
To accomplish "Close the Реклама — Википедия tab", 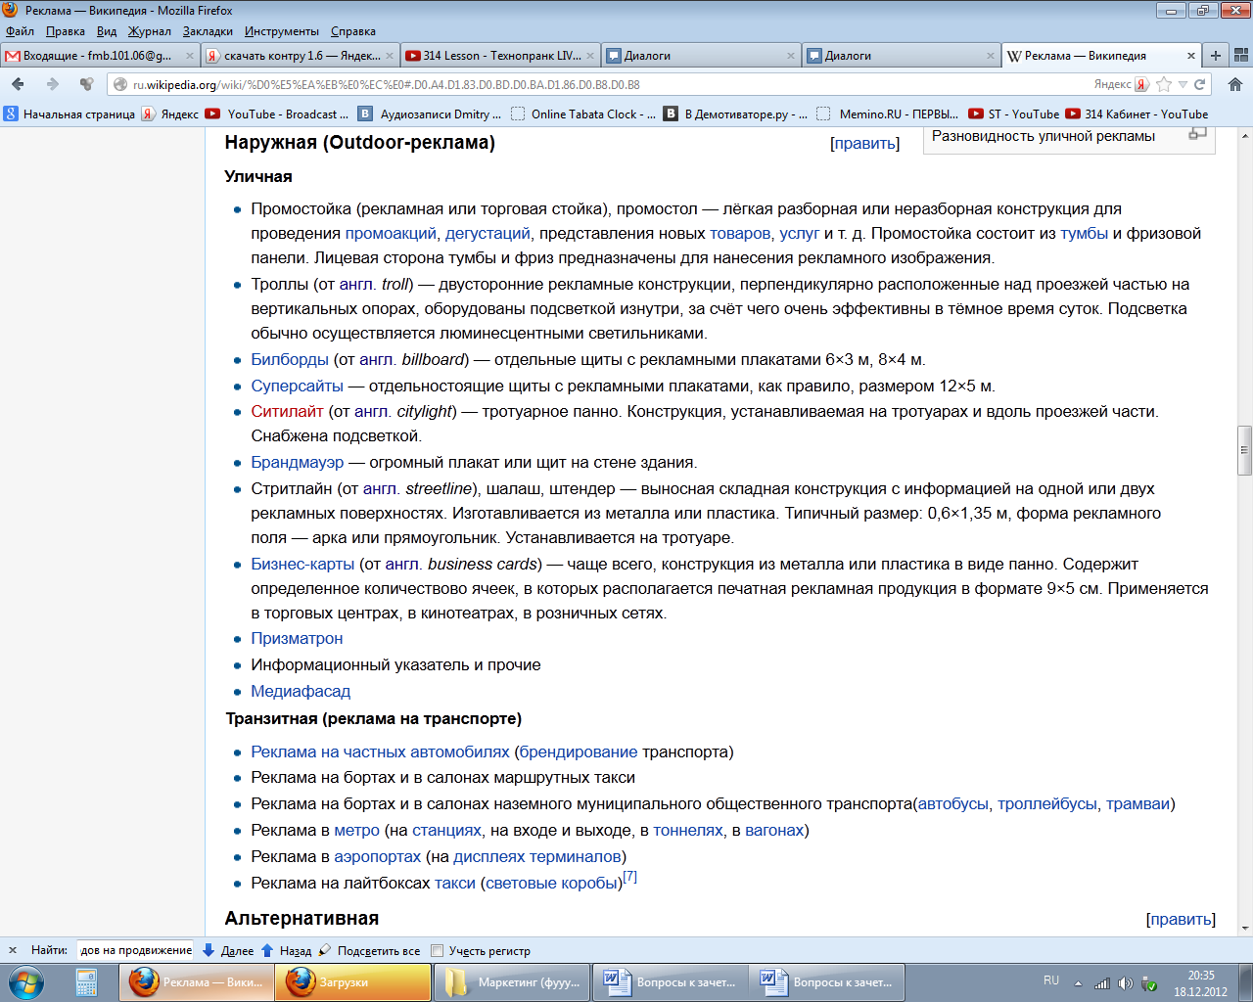I will pyautogui.click(x=1190, y=56).
